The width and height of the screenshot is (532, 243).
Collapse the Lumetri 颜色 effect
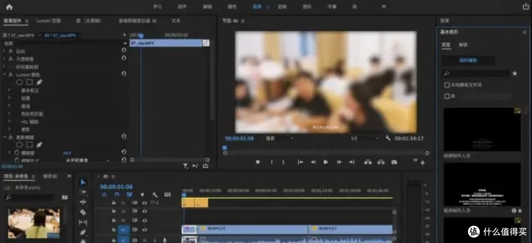(x=5, y=74)
